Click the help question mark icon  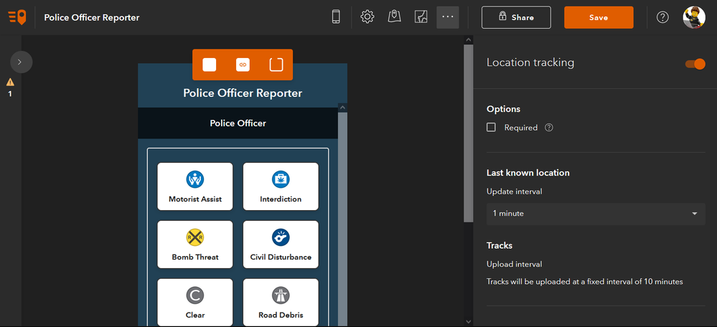pyautogui.click(x=663, y=17)
